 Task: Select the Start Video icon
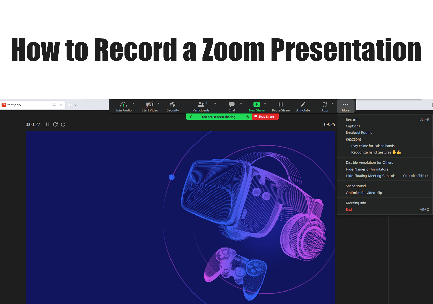(x=149, y=104)
